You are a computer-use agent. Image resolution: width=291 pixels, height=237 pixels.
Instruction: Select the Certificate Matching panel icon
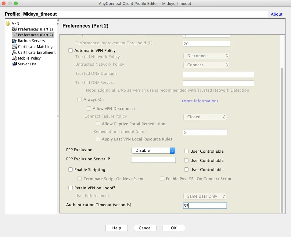coord(14,46)
